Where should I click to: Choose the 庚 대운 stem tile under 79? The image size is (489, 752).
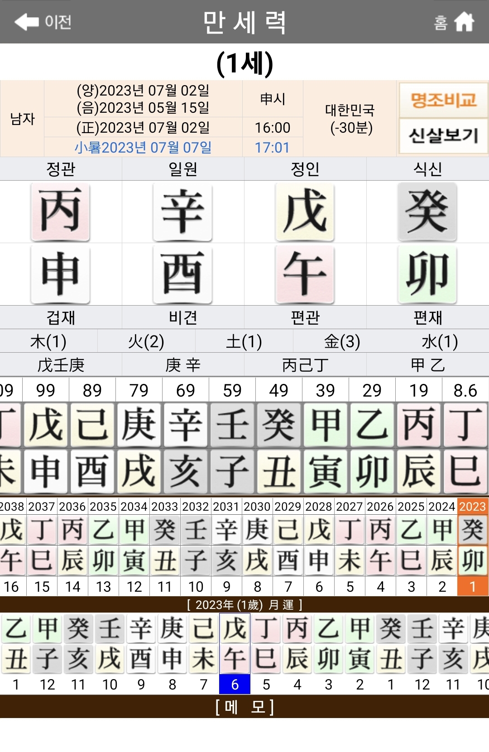[139, 425]
